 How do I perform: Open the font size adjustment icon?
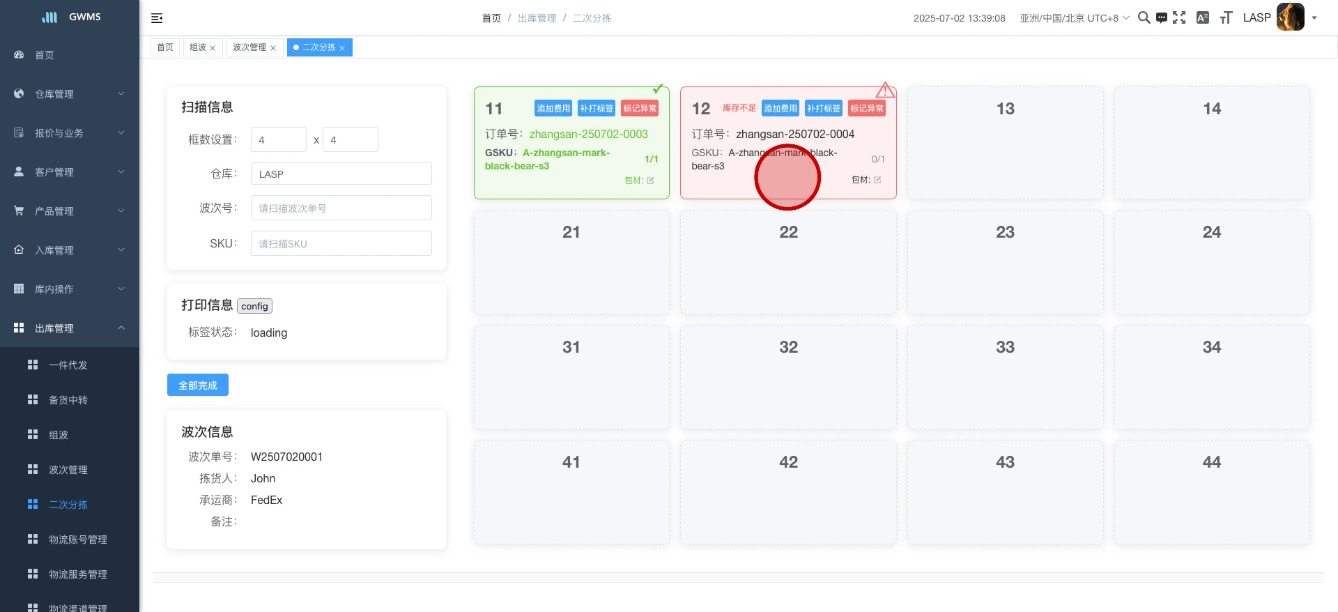coord(1226,18)
